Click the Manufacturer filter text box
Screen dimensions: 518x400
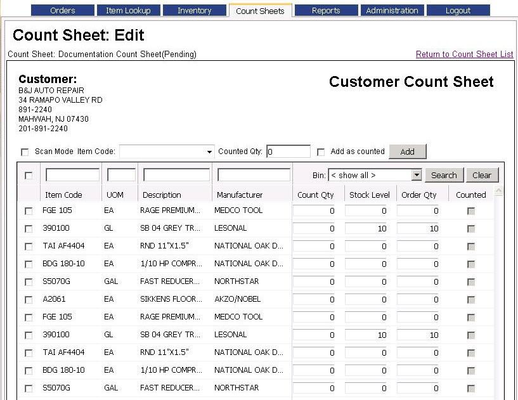tap(254, 175)
